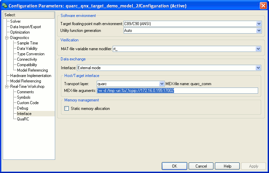Open the Debug page
This screenshot has width=269, height=173.
coord(22,108)
